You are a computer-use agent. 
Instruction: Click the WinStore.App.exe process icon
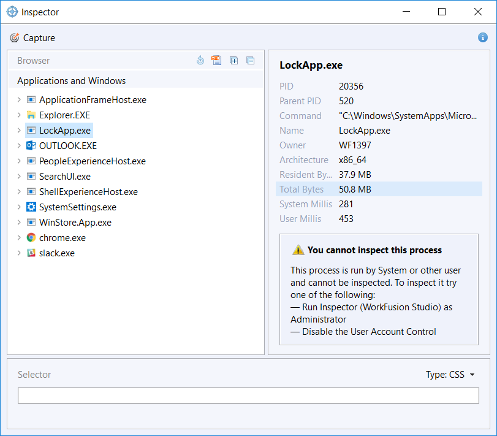[x=31, y=222]
